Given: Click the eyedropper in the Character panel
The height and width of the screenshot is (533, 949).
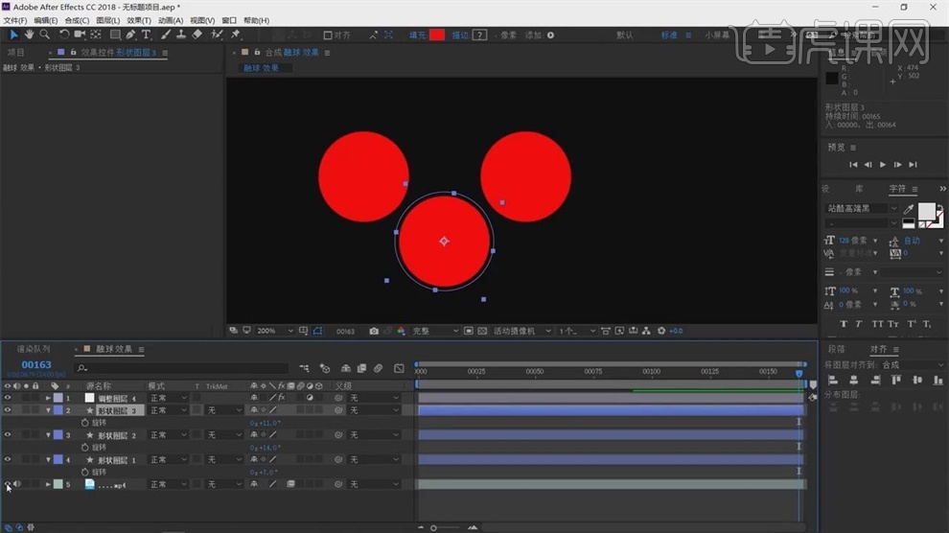Looking at the screenshot, I should [909, 209].
